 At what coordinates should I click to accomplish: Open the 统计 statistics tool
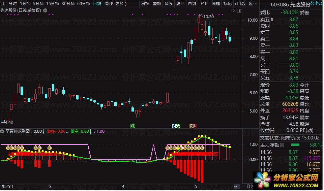click(180, 3)
